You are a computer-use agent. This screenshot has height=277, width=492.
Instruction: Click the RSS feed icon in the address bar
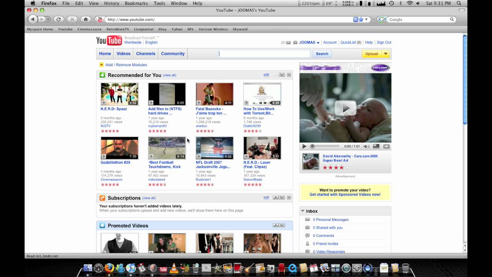[x=356, y=19]
